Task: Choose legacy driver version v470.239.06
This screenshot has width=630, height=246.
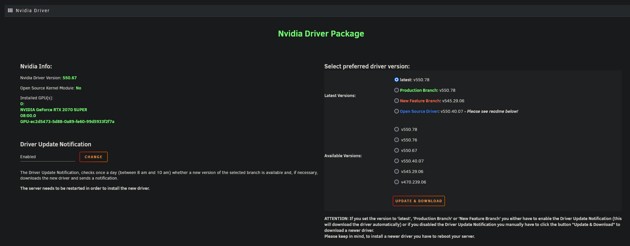Action: (397, 182)
